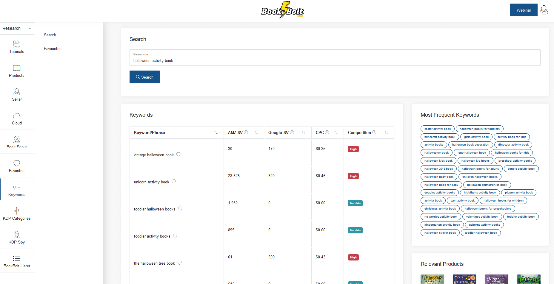Sort by AMZ SV column arrows
The image size is (554, 284).
click(256, 132)
